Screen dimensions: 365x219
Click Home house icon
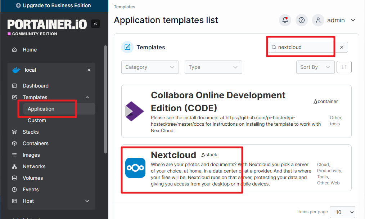[14, 50]
